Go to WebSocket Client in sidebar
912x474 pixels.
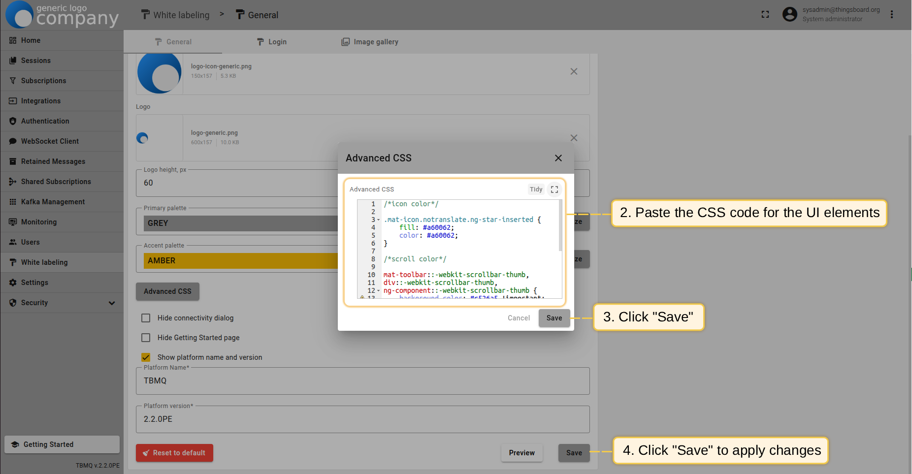tap(50, 141)
